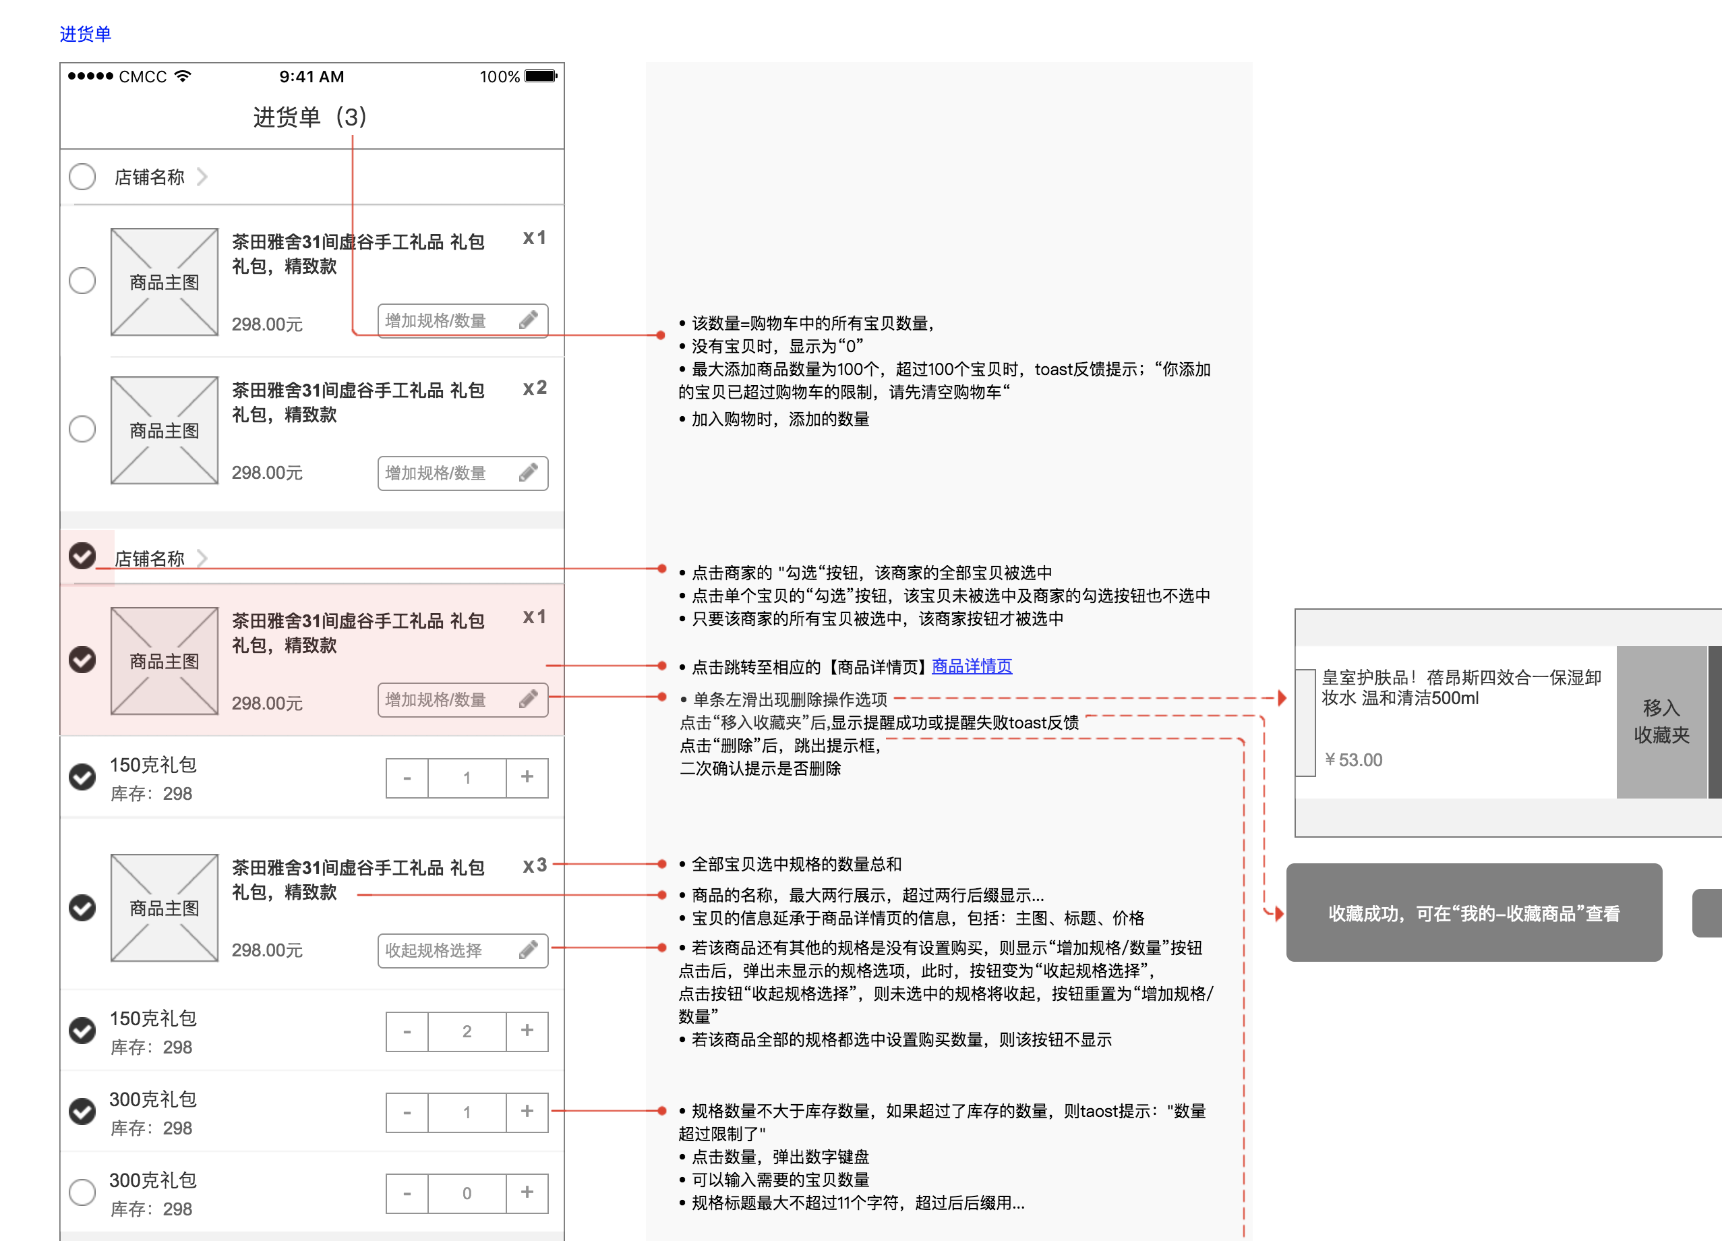Open the pink highlighted product's 商品主图 thumbnail
The width and height of the screenshot is (1722, 1241).
tap(164, 661)
